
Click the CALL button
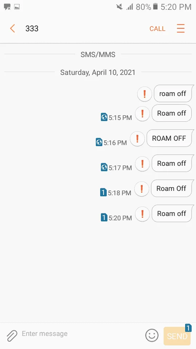point(157,29)
